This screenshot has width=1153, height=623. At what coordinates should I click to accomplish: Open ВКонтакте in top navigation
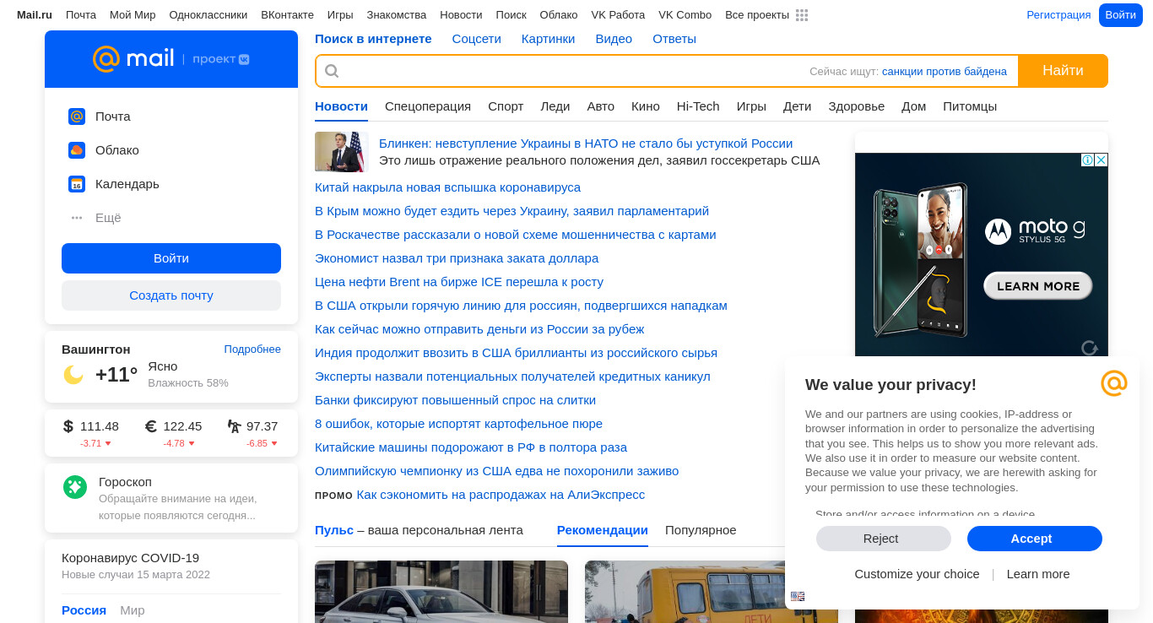point(287,15)
